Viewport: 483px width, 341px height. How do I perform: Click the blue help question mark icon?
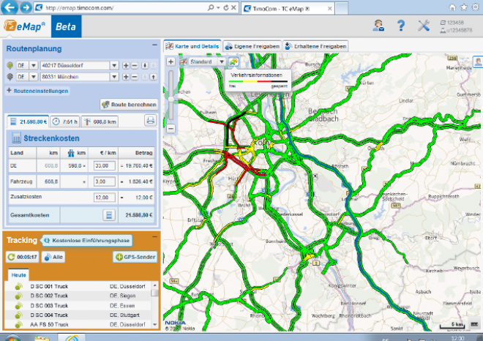tap(401, 26)
